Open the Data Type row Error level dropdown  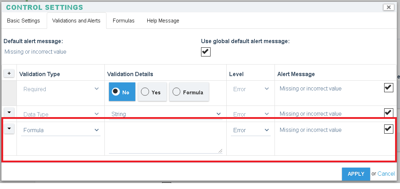251,114
